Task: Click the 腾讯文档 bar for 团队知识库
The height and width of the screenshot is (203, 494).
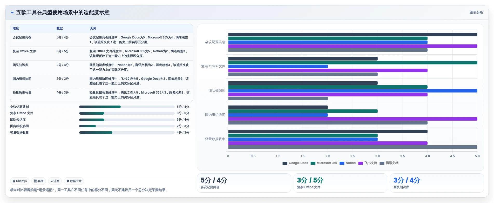Action: coord(278,99)
